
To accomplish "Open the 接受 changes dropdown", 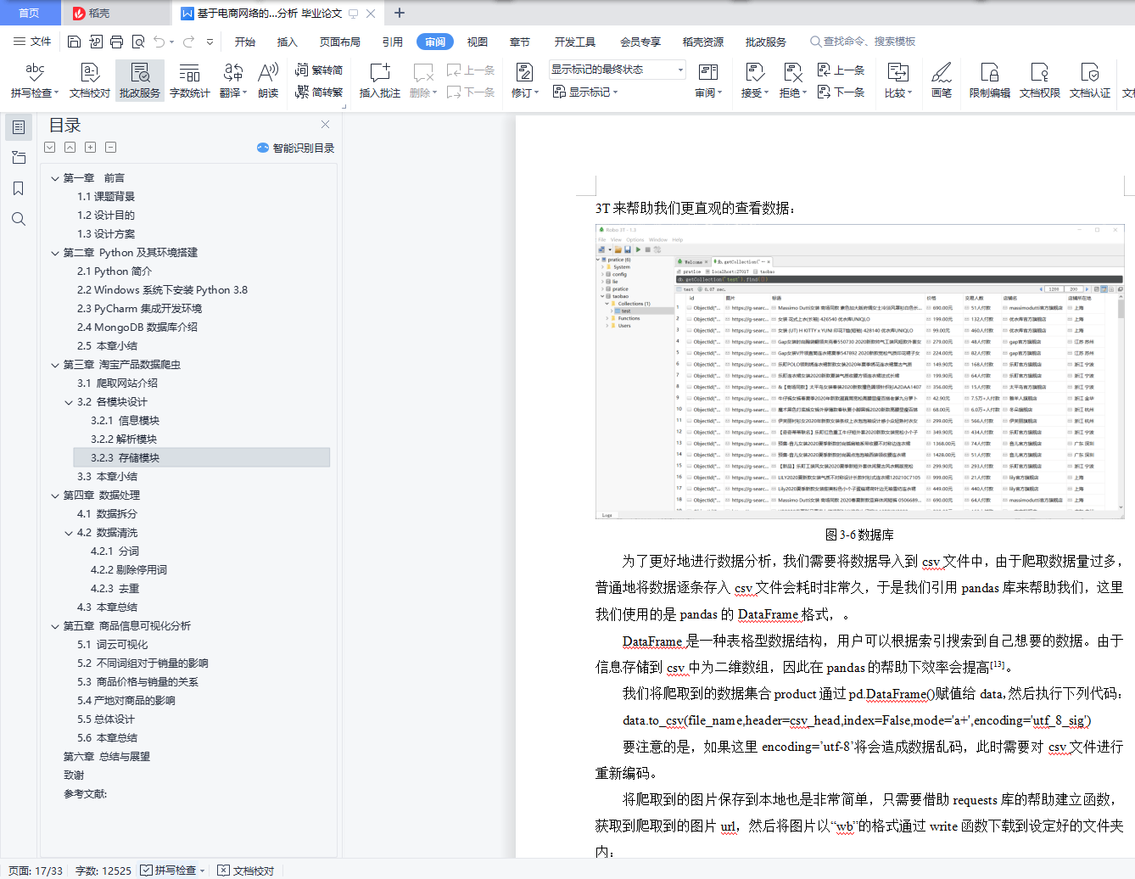I will pyautogui.click(x=755, y=81).
